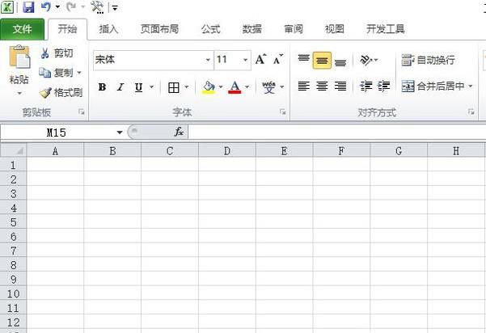Open the 审阅 tab
This screenshot has height=333, width=486.
(x=294, y=29)
